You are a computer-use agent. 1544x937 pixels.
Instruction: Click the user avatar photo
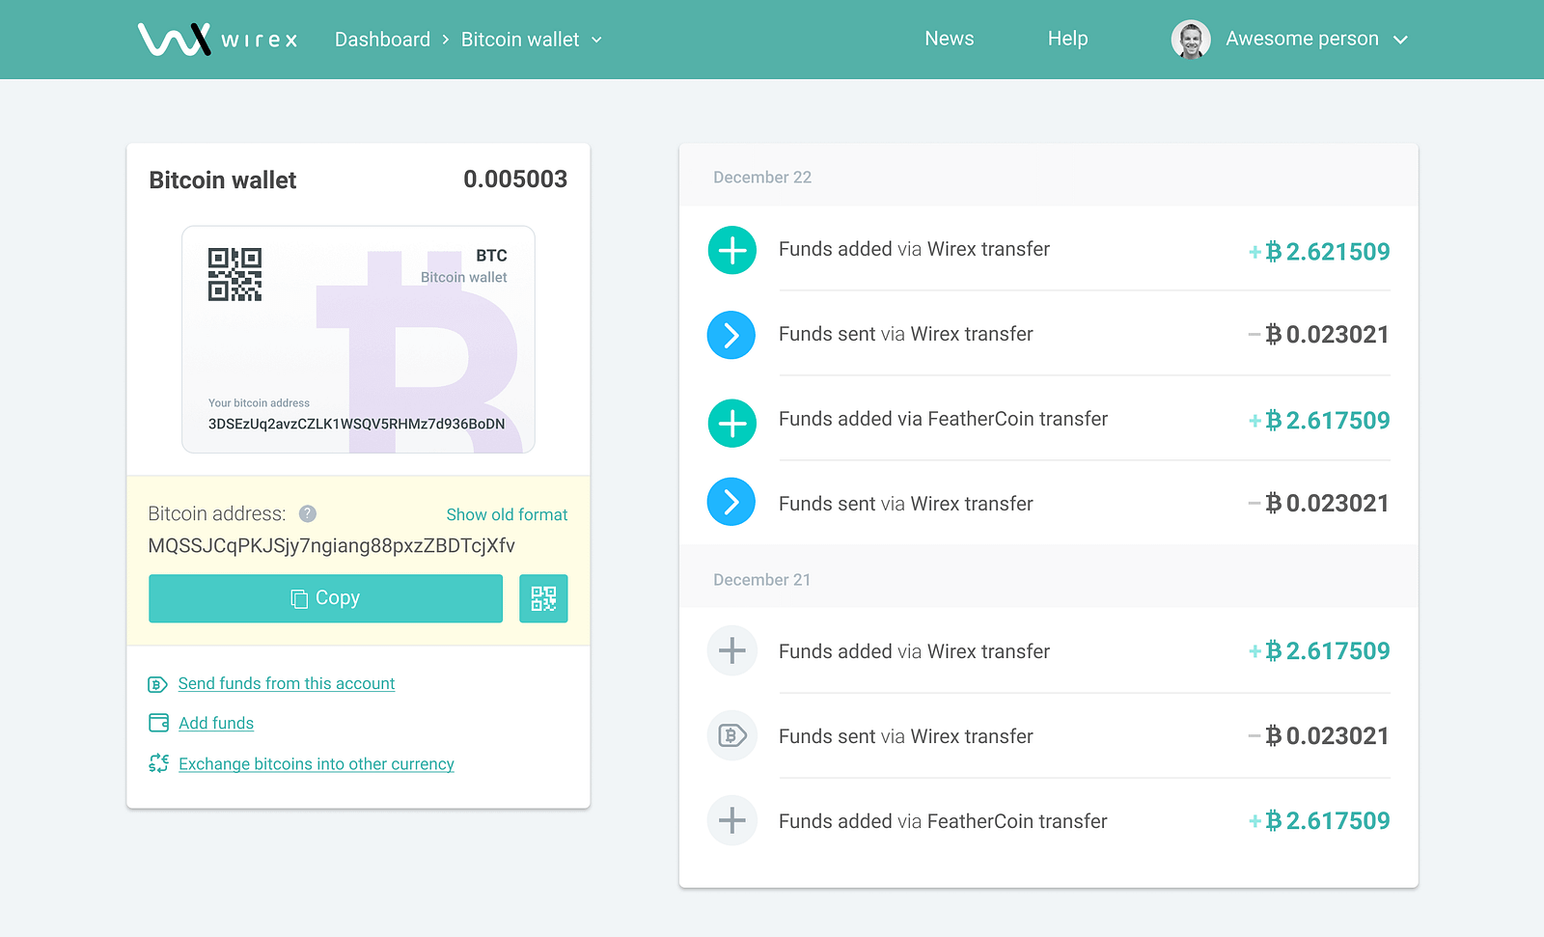[x=1191, y=40]
